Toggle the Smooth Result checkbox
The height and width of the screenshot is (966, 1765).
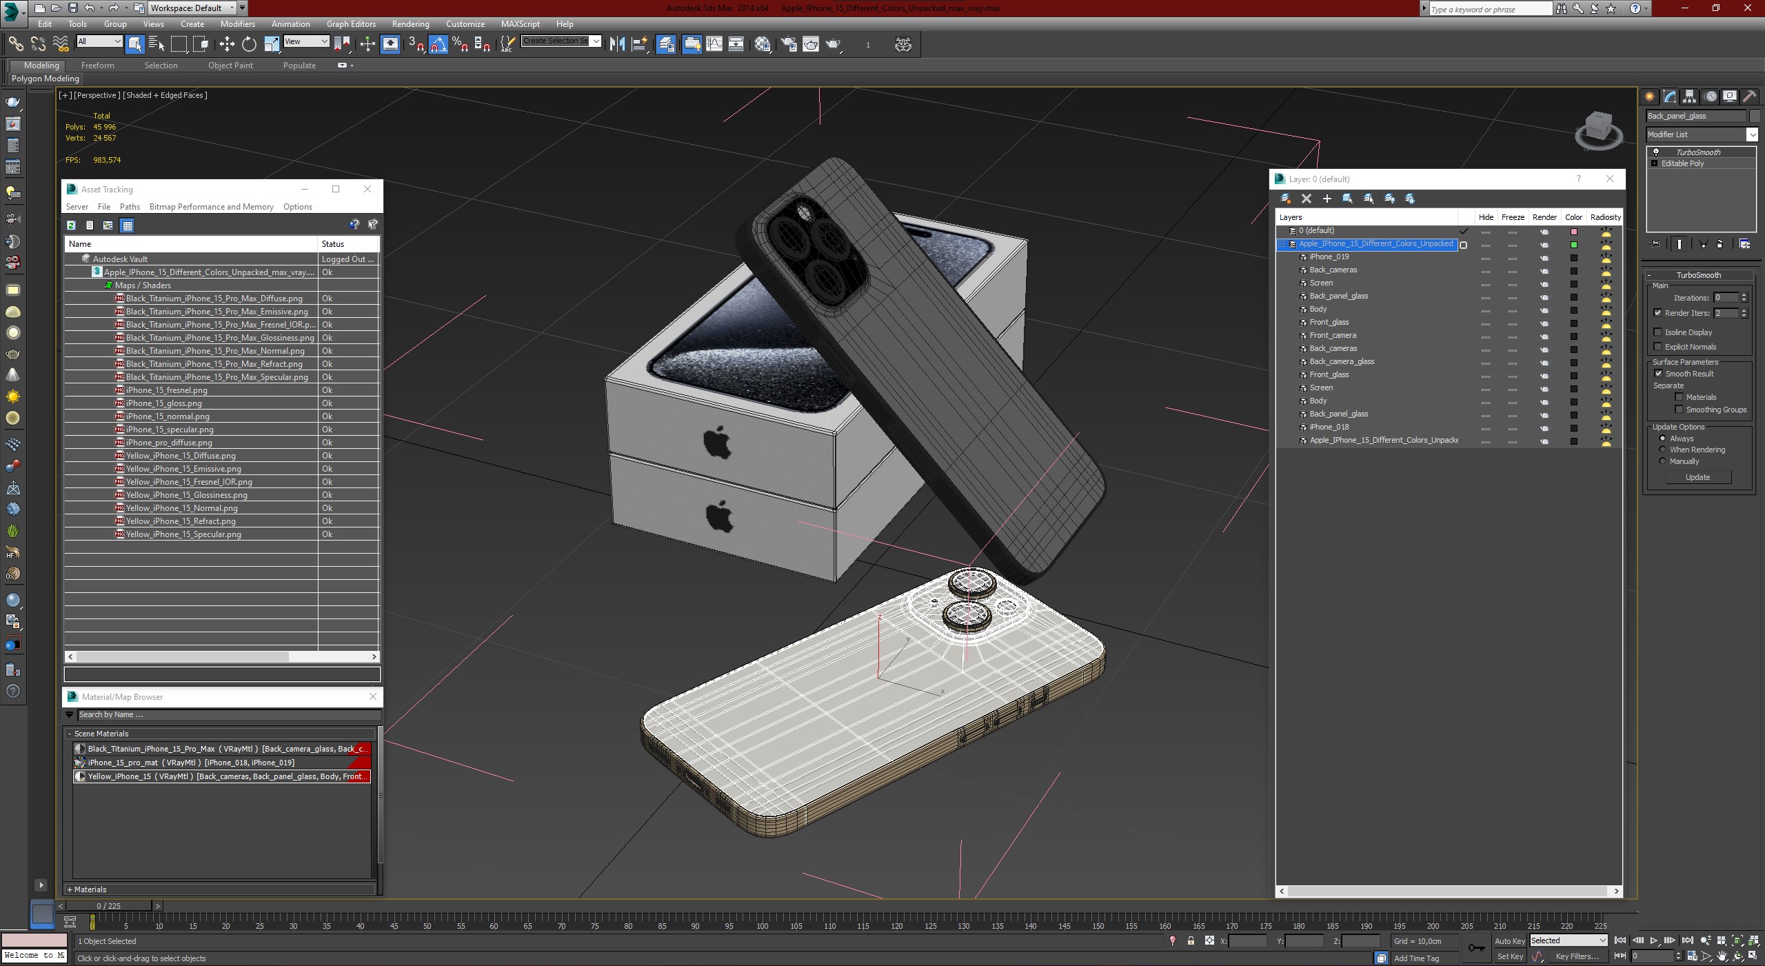click(x=1658, y=374)
